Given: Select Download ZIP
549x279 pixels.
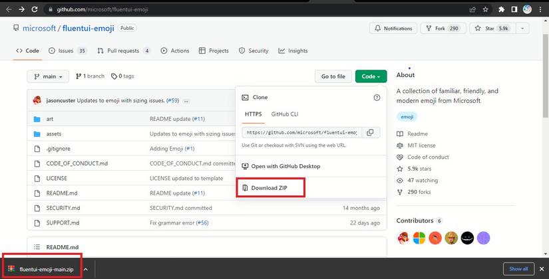Looking at the screenshot, I should [x=270, y=188].
